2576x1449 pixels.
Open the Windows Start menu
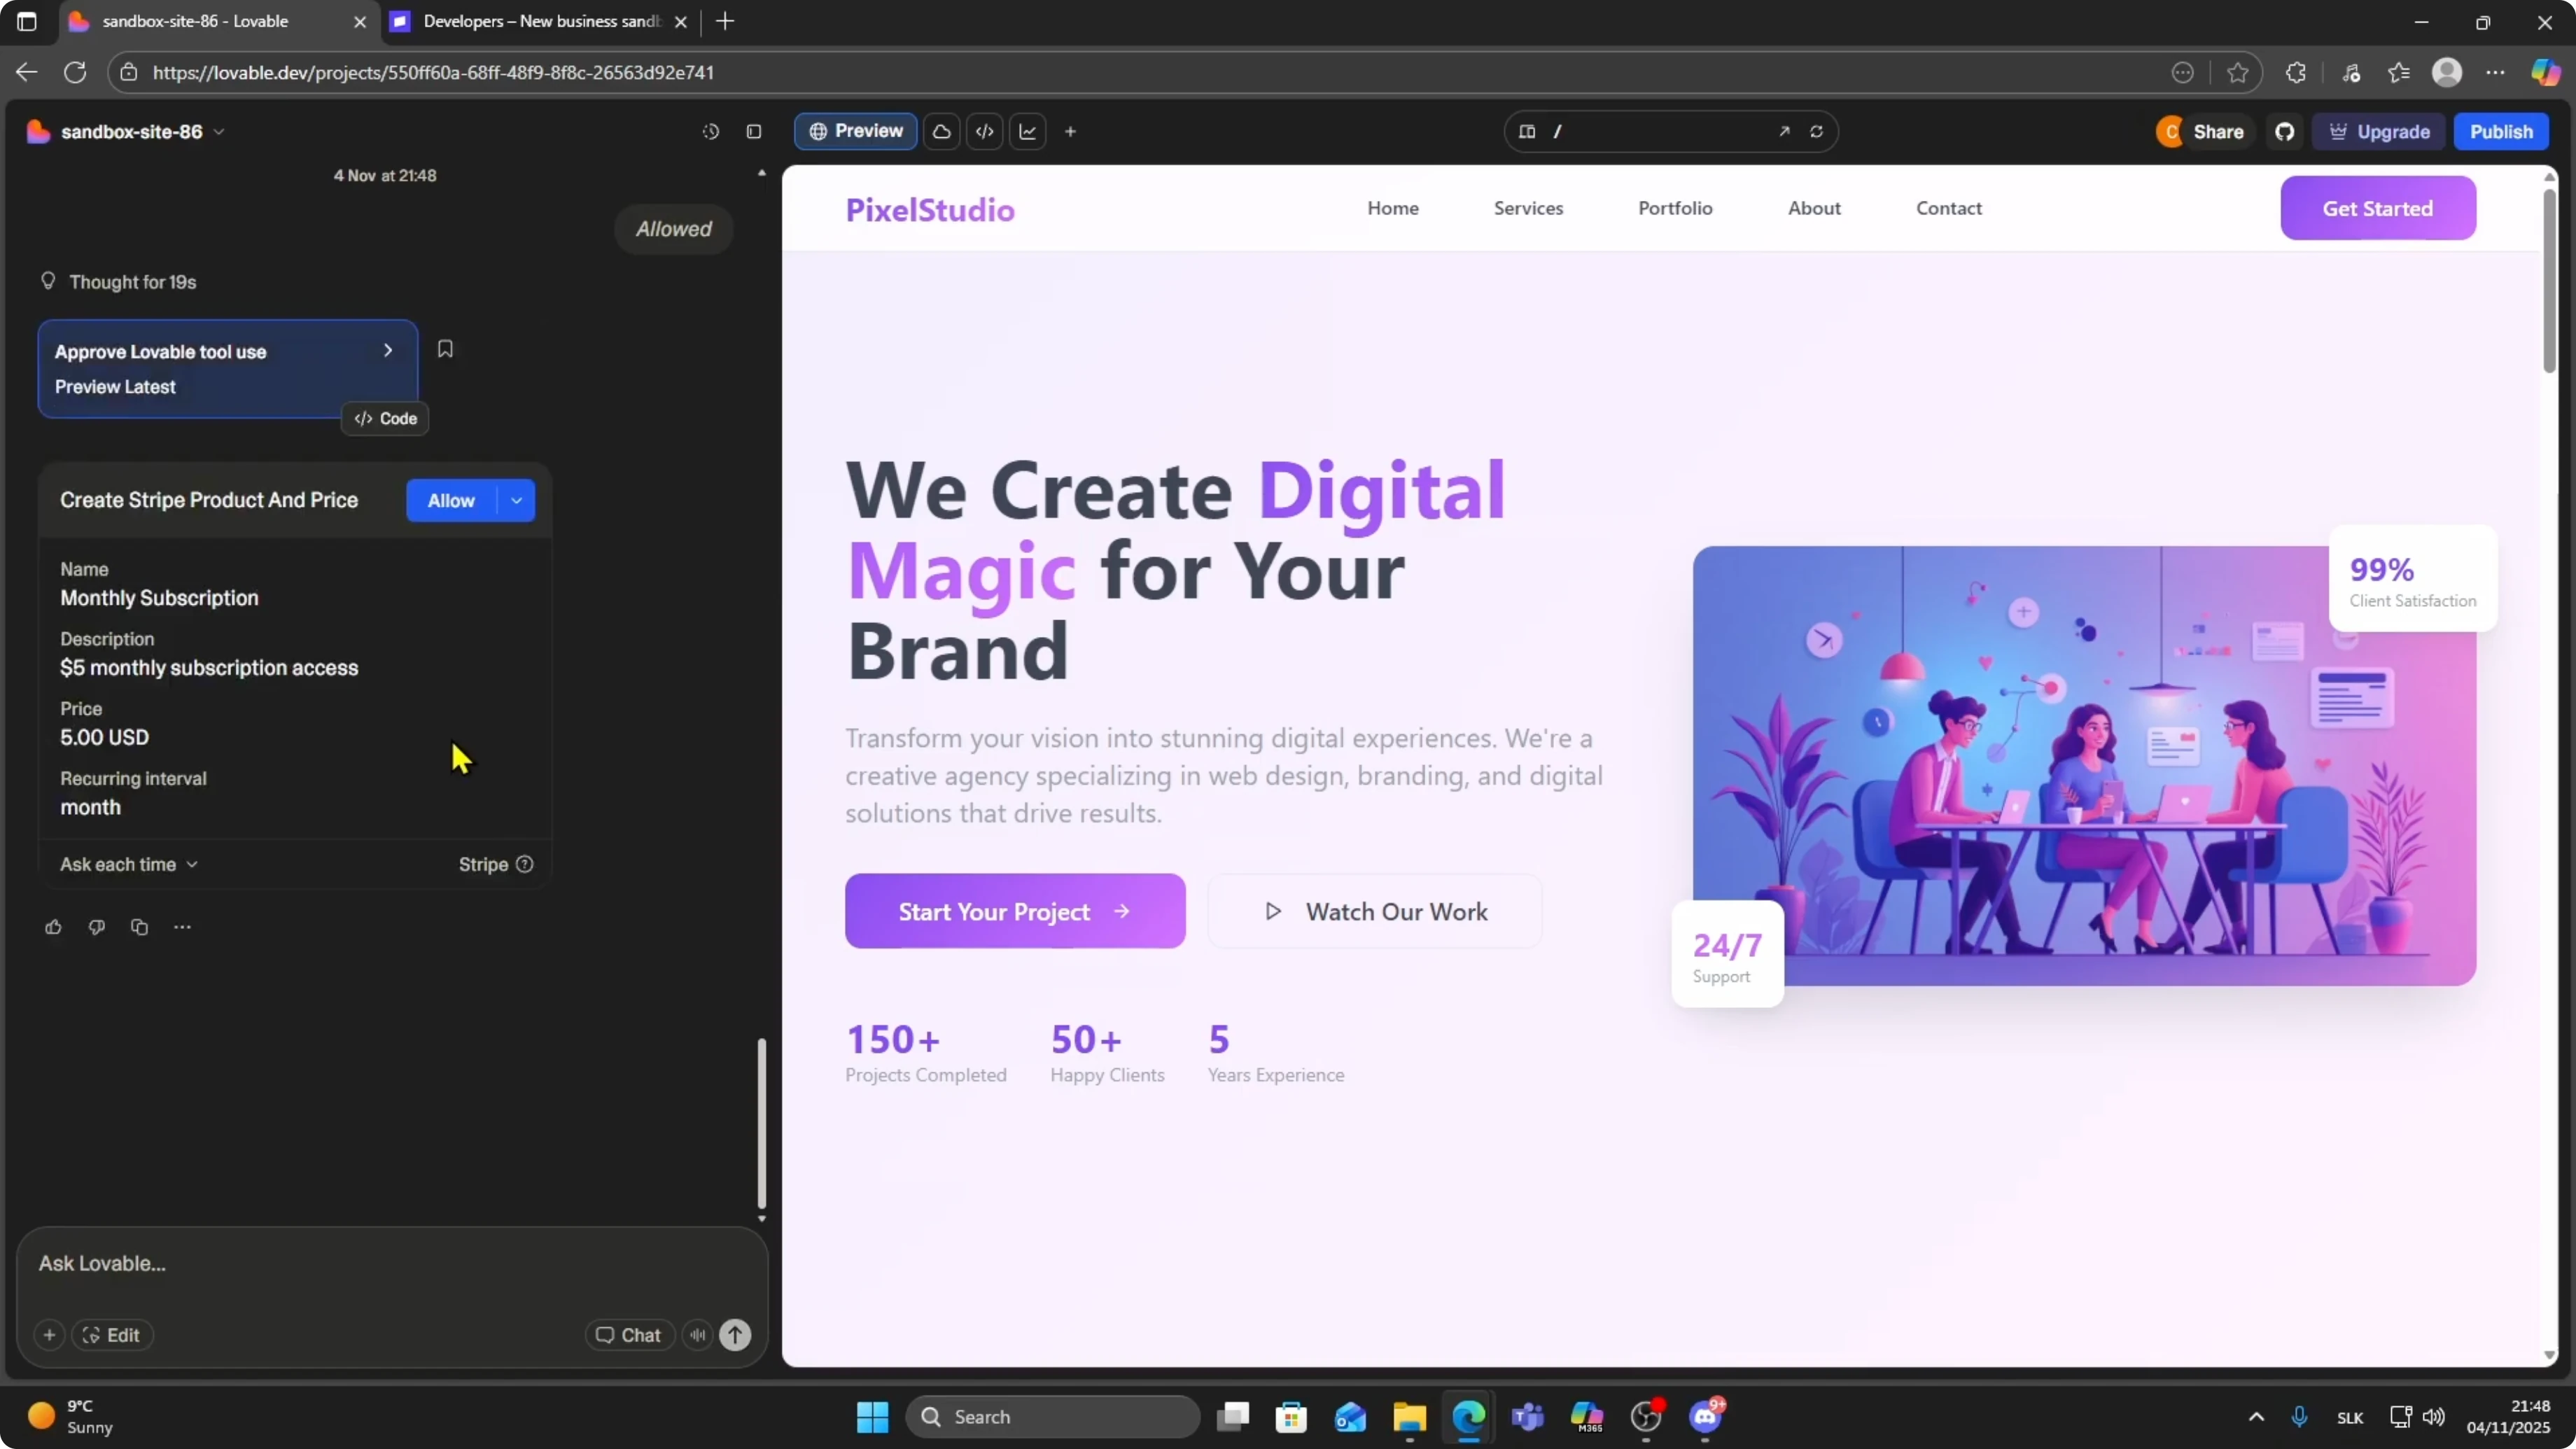coord(872,1417)
